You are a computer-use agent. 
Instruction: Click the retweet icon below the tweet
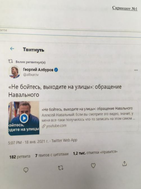point(61,168)
